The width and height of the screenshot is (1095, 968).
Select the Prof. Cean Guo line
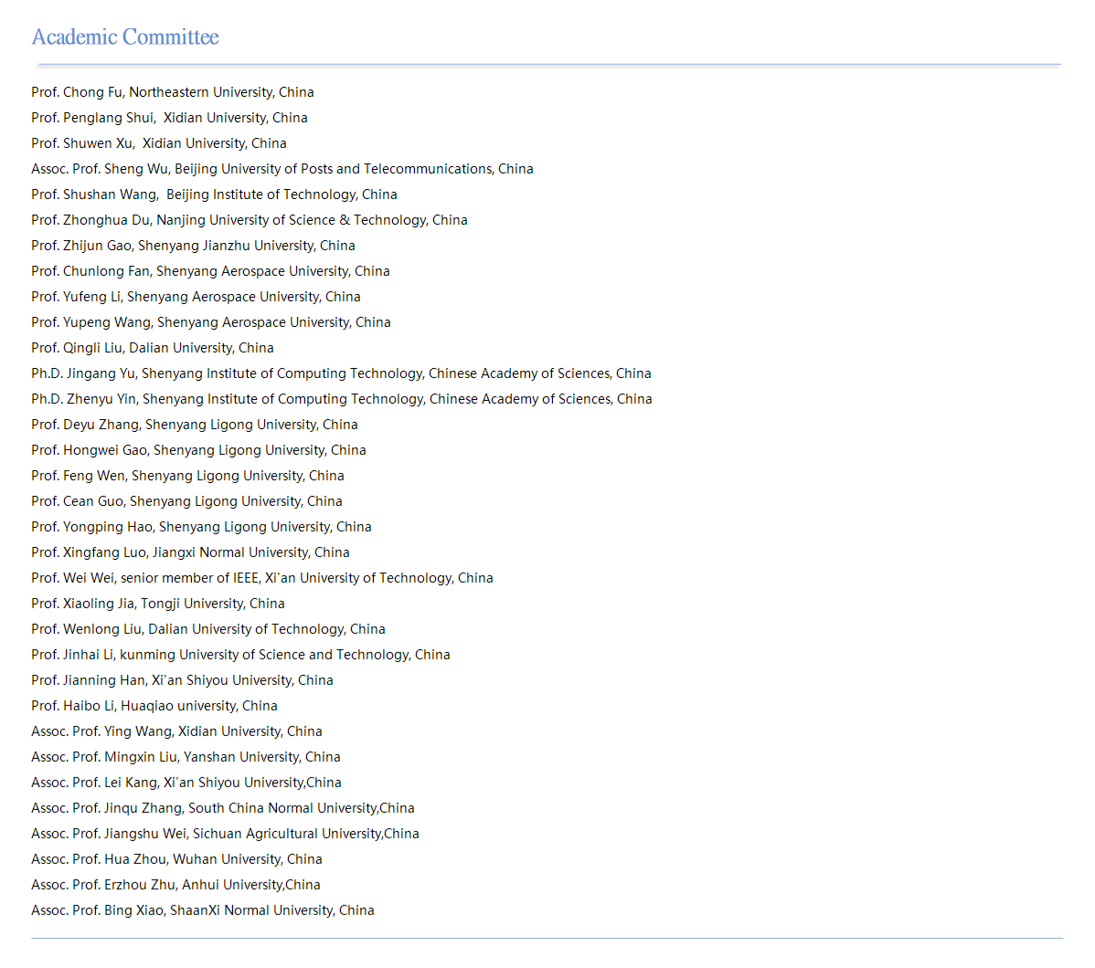click(187, 501)
